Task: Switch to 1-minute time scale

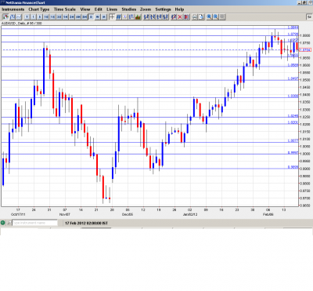Action: point(34,17)
